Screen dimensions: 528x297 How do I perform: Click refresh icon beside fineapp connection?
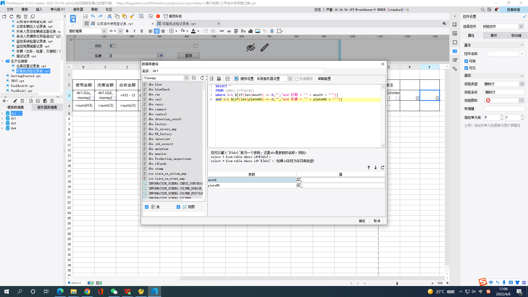tap(202, 78)
